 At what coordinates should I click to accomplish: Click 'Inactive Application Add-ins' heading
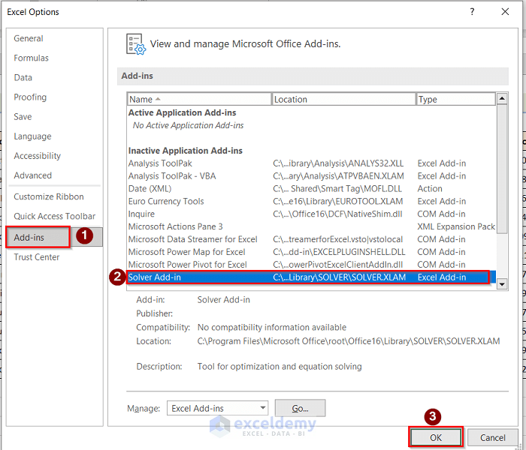pyautogui.click(x=185, y=151)
